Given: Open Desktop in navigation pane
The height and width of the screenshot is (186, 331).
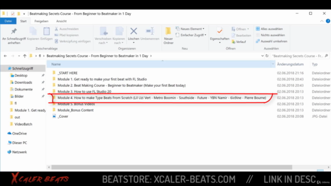Looking at the screenshot, I should pos(21,75).
